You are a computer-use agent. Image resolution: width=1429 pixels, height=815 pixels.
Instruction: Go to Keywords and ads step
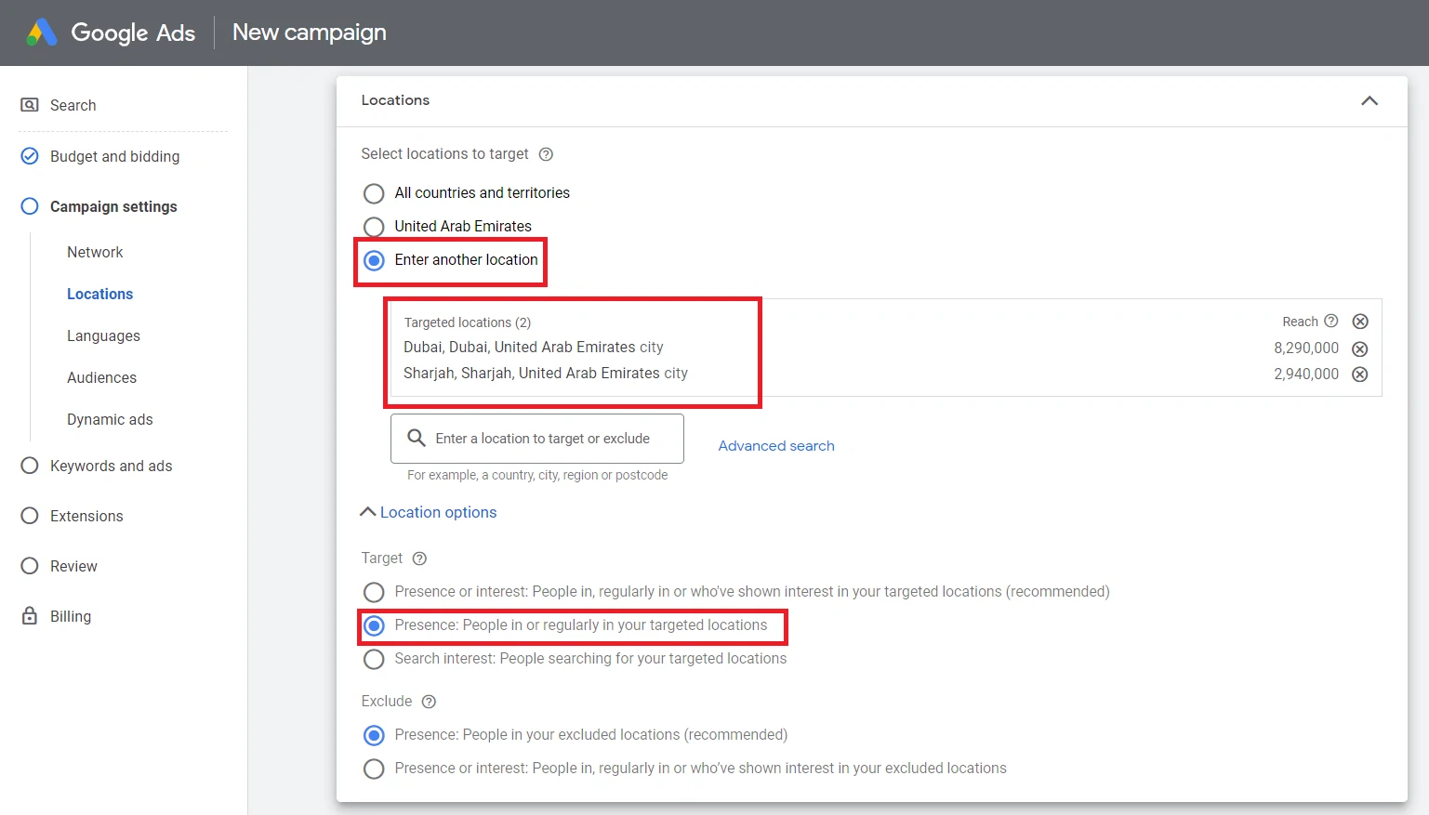click(112, 466)
